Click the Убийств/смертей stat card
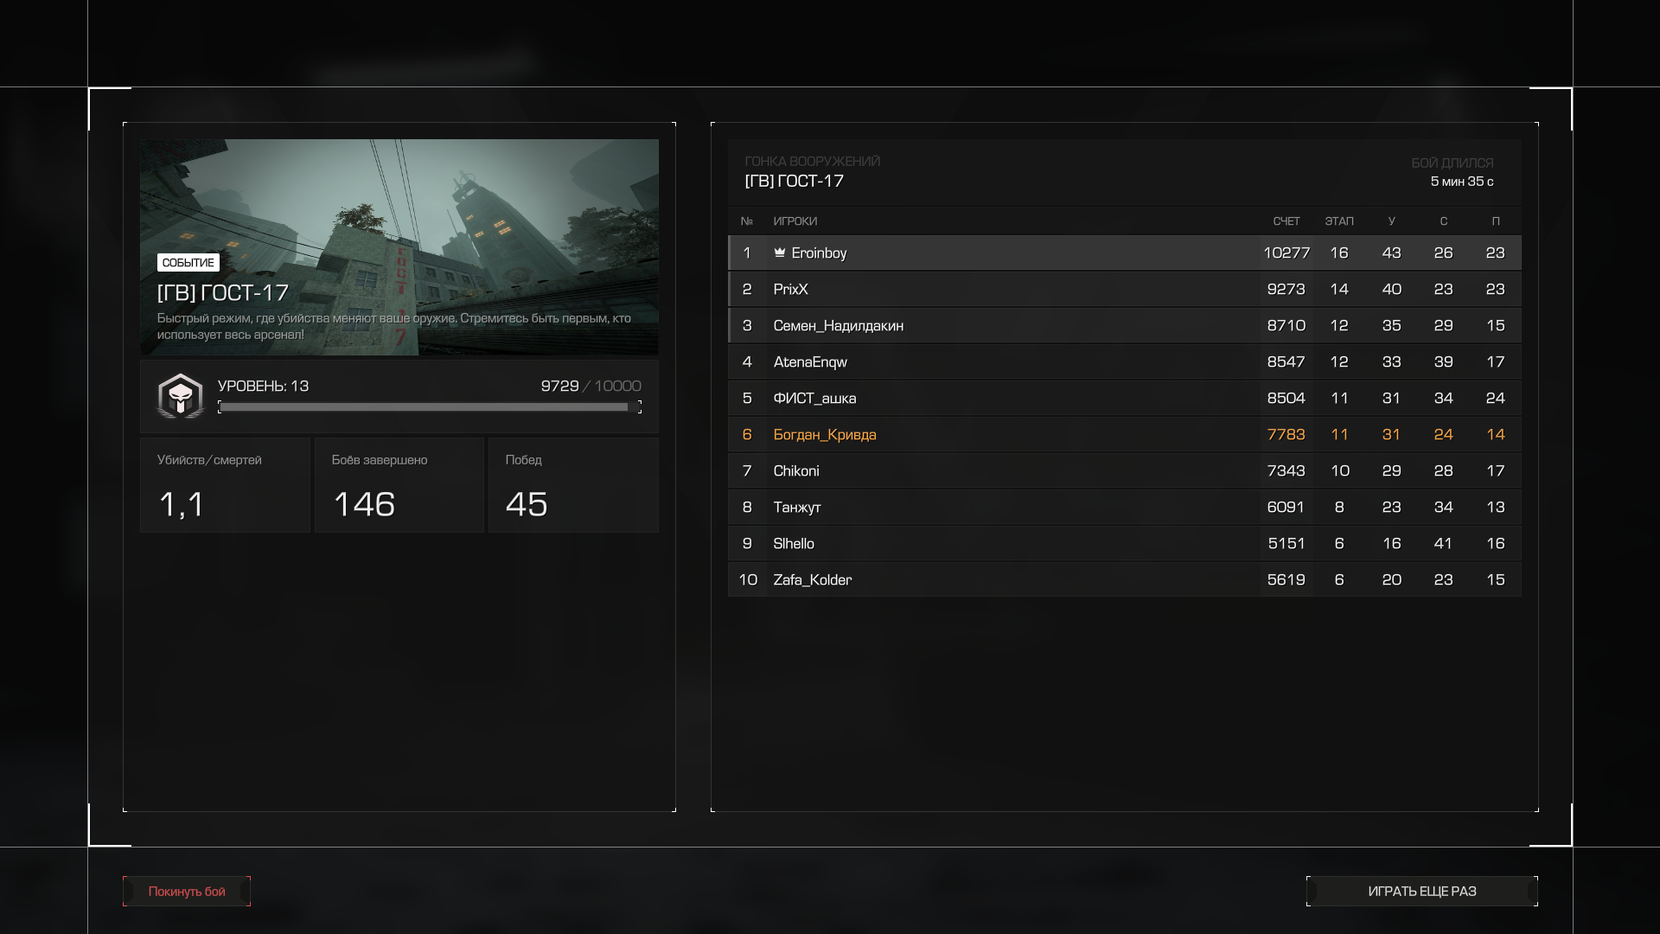Image resolution: width=1660 pixels, height=934 pixels. point(225,485)
